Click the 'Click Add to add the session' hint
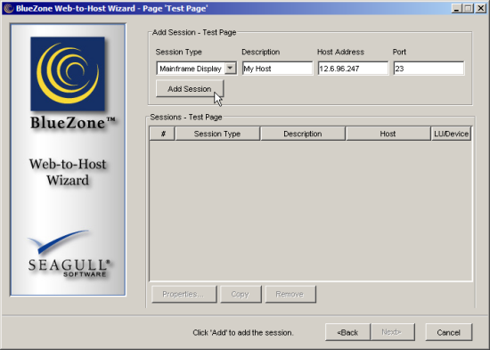Viewport: 490px width, 350px height. tap(243, 332)
